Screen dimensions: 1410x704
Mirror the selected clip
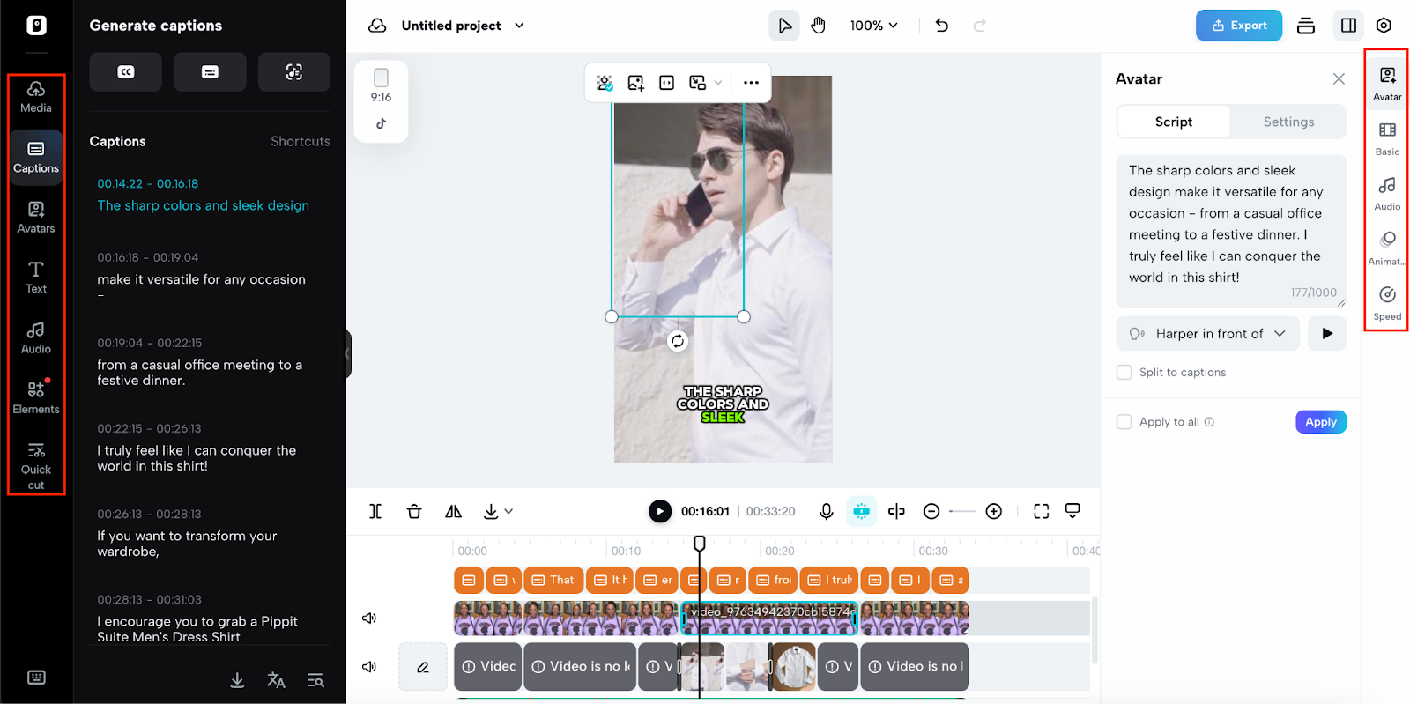[x=453, y=511]
